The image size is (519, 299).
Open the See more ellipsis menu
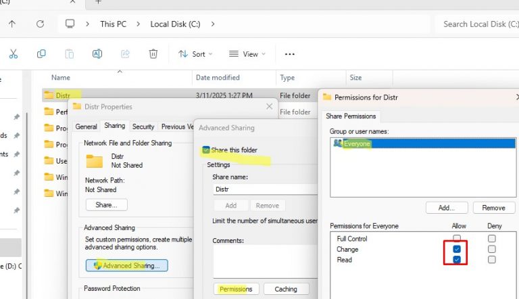(290, 53)
